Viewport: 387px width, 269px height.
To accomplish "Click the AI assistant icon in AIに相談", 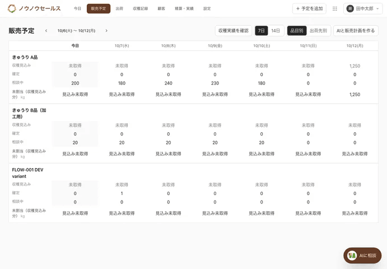I will point(352,256).
